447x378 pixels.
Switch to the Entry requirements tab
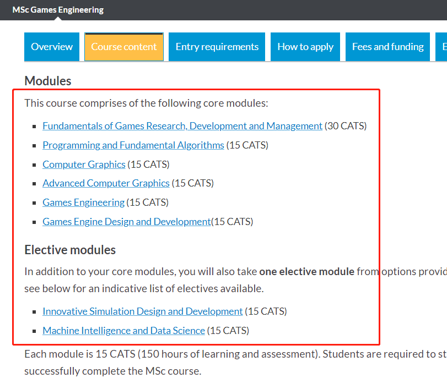217,47
